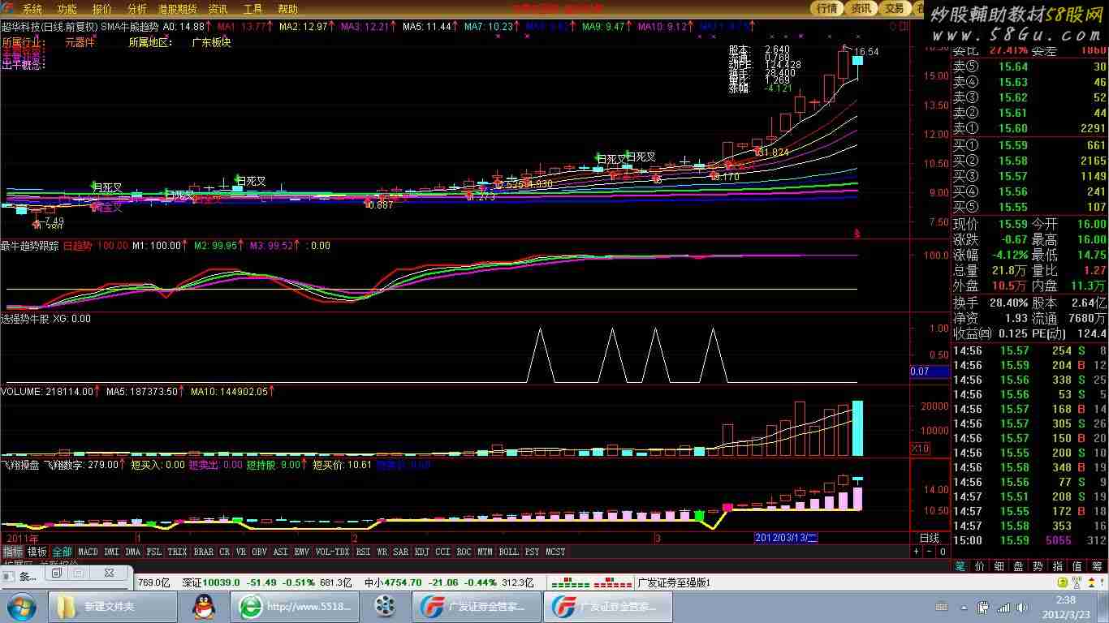The width and height of the screenshot is (1109, 623).
Task: Open the film reel media player taskbar icon
Action: (385, 606)
